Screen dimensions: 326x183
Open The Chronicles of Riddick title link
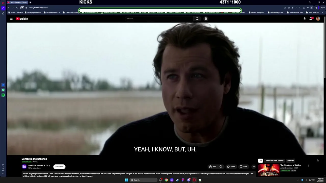[x=291, y=165]
